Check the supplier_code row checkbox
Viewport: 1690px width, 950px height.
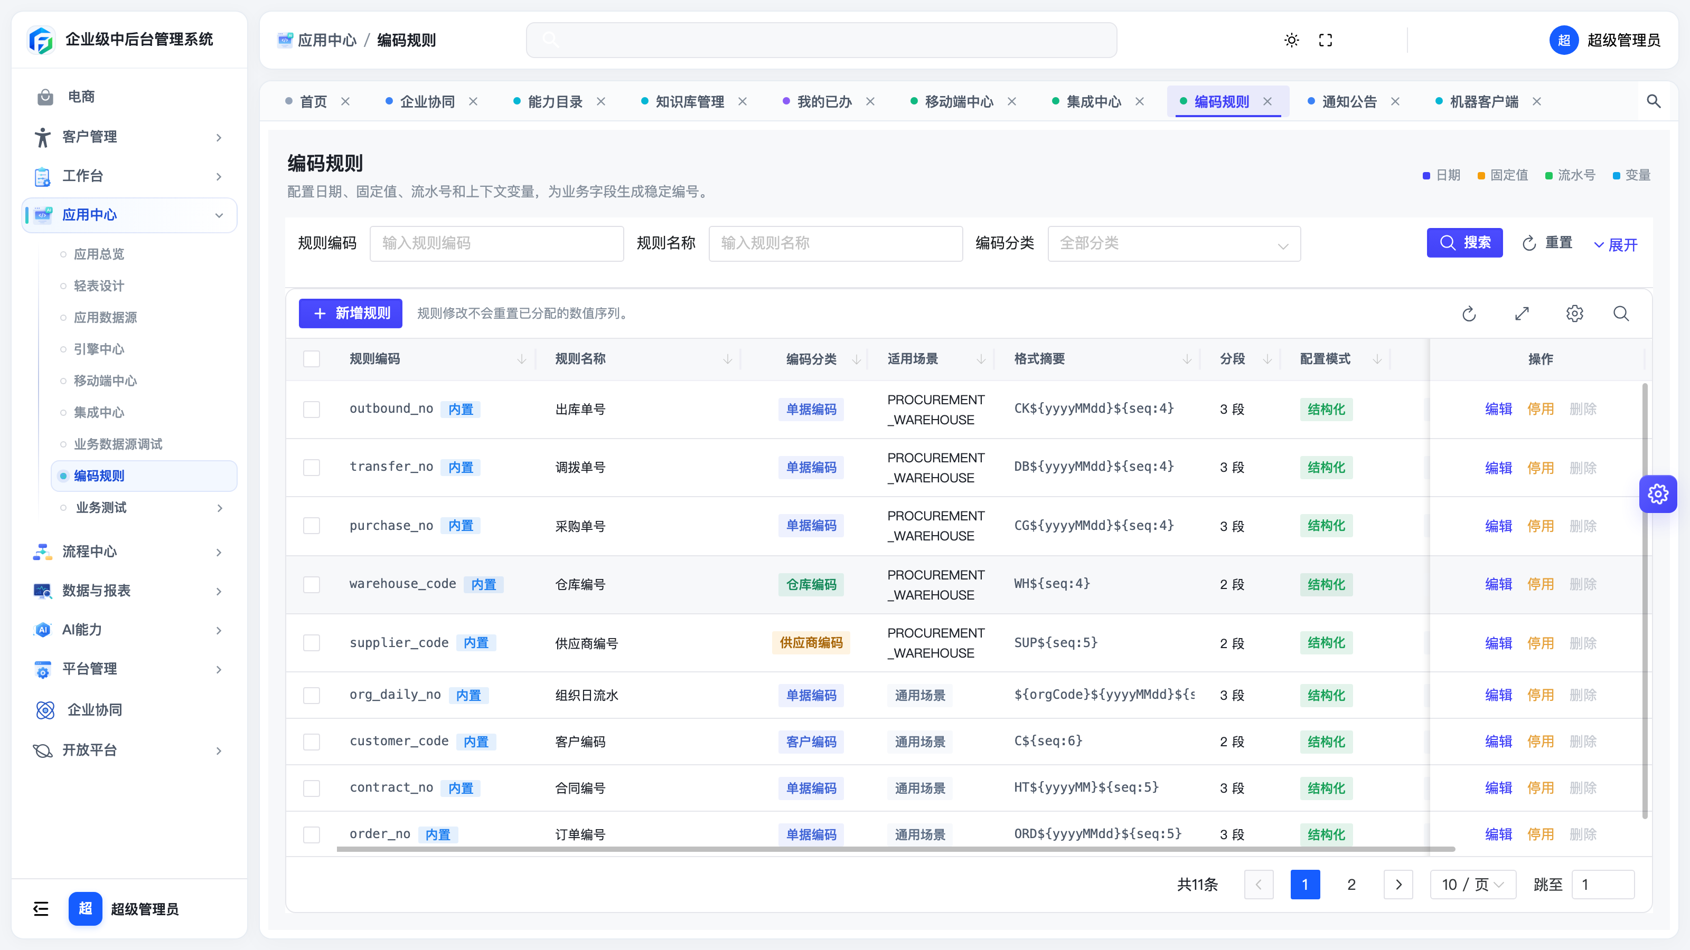pyautogui.click(x=312, y=643)
